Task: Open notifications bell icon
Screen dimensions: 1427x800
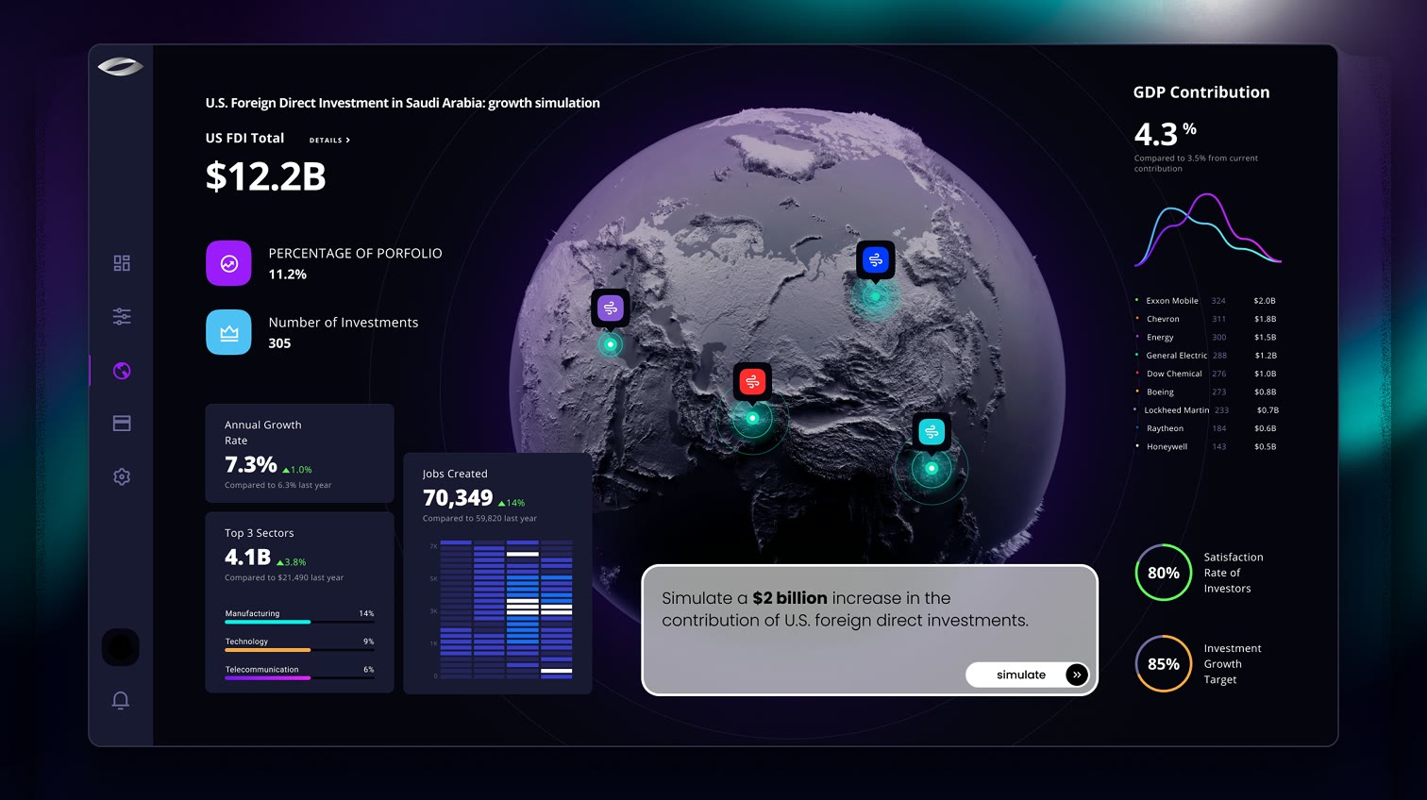Action: pyautogui.click(x=121, y=700)
